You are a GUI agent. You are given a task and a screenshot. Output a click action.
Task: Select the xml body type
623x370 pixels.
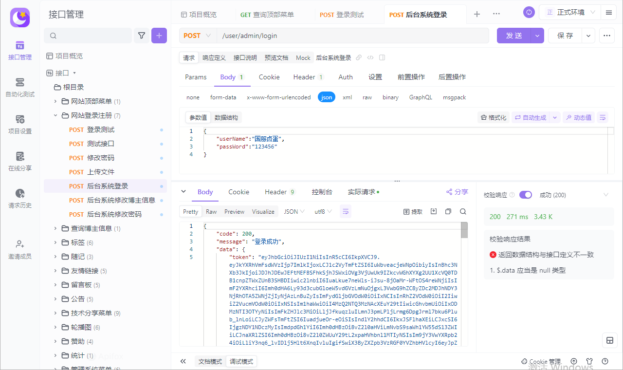(x=347, y=97)
